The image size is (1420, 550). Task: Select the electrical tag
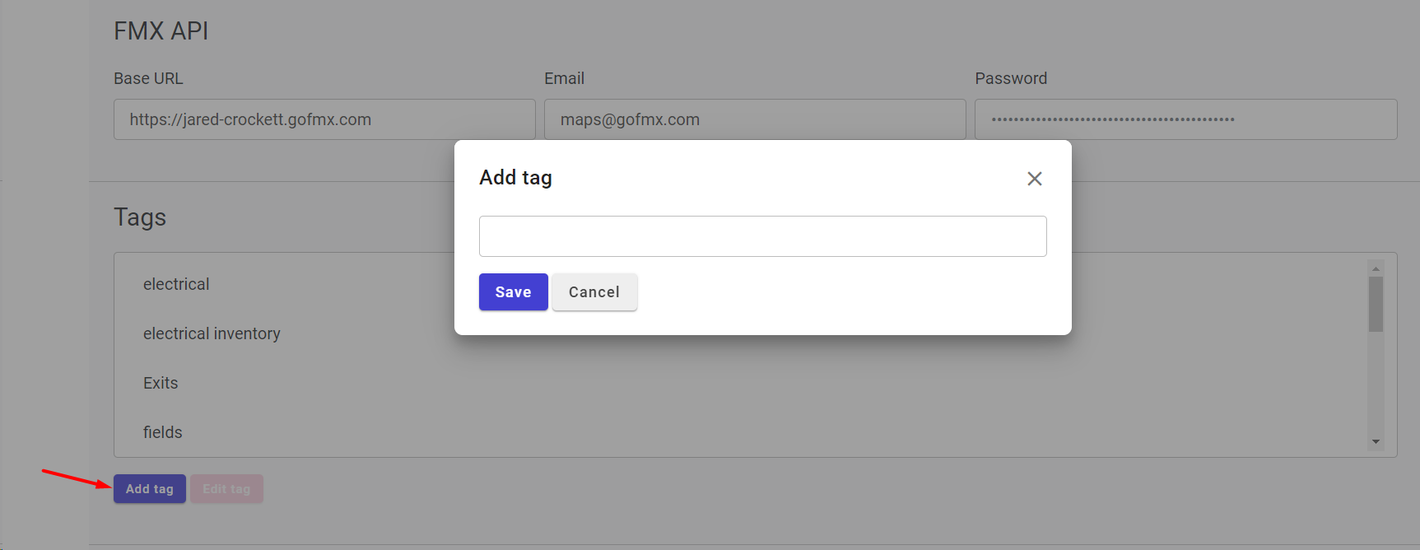(175, 283)
